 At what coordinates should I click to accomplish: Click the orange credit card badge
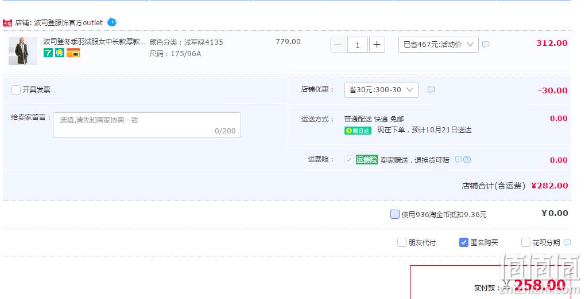click(73, 53)
